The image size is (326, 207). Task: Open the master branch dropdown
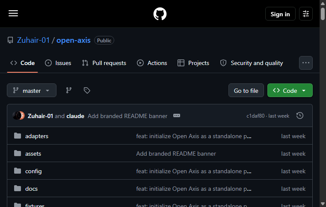(x=32, y=90)
